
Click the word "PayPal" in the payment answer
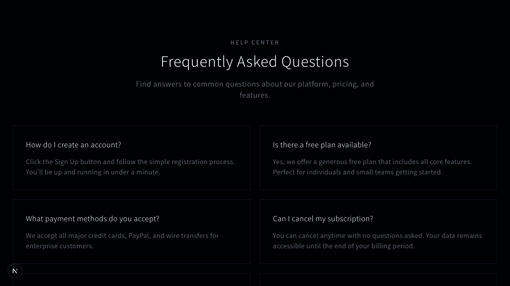[x=139, y=236]
